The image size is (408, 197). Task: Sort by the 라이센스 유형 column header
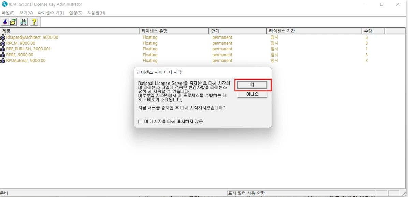pyautogui.click(x=174, y=31)
